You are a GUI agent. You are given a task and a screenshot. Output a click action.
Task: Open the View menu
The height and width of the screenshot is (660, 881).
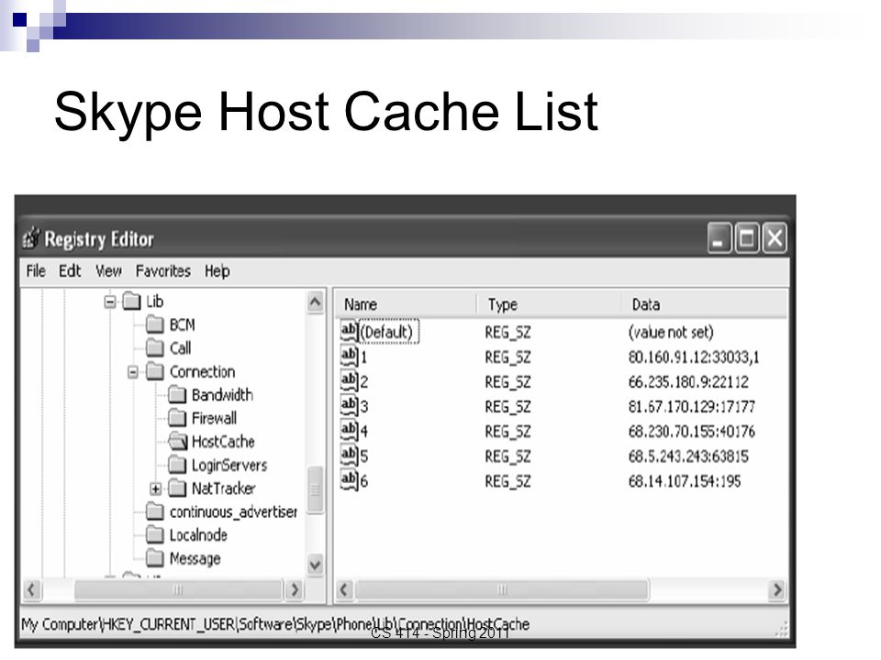108,271
